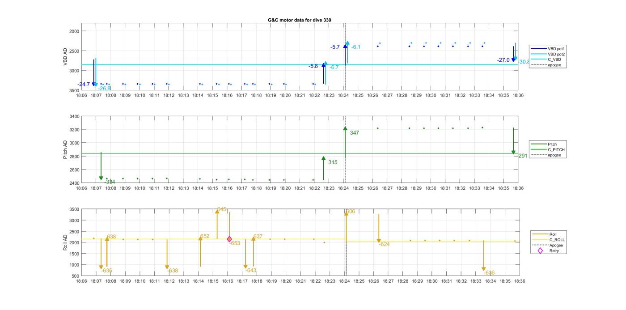Click the '652' roll data label
Screen dimensions: 626x310
[x=205, y=236]
